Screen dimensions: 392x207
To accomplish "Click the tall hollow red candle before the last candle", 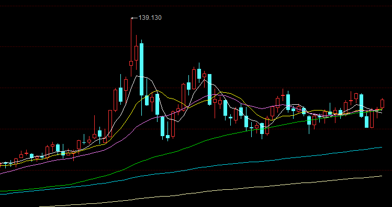I will tap(372, 118).
